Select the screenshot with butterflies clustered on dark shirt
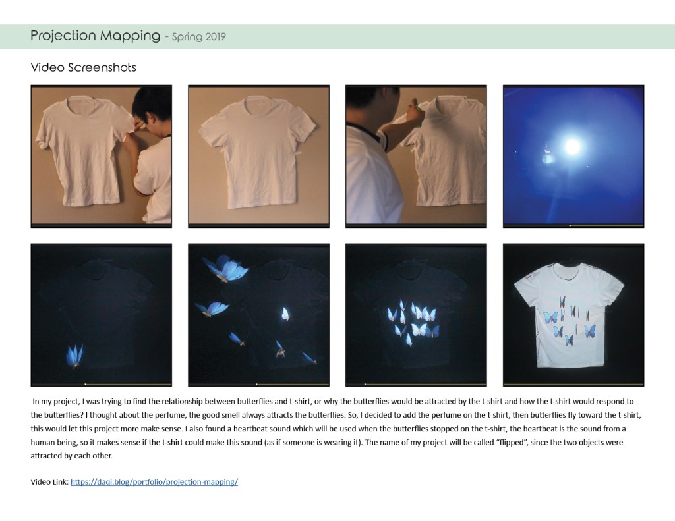 click(417, 315)
